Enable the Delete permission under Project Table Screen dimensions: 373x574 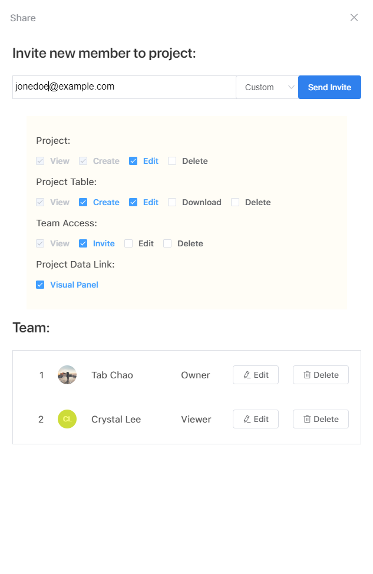pos(235,202)
